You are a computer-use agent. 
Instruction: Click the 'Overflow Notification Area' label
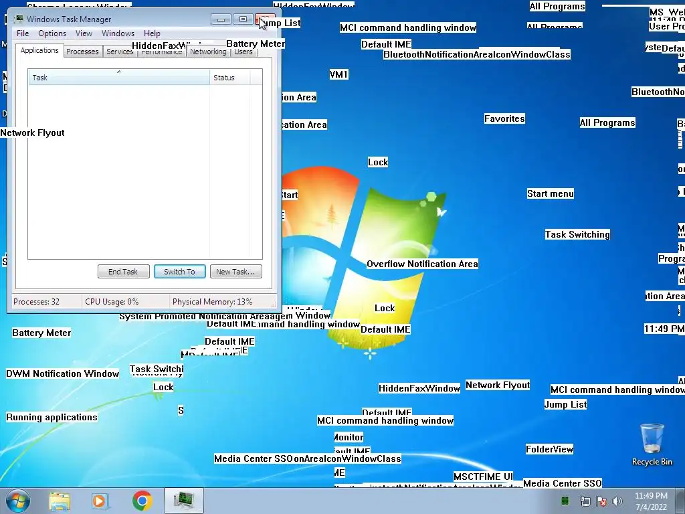(423, 264)
